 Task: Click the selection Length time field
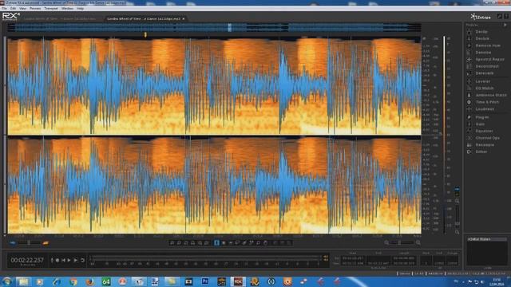pyautogui.click(x=403, y=258)
